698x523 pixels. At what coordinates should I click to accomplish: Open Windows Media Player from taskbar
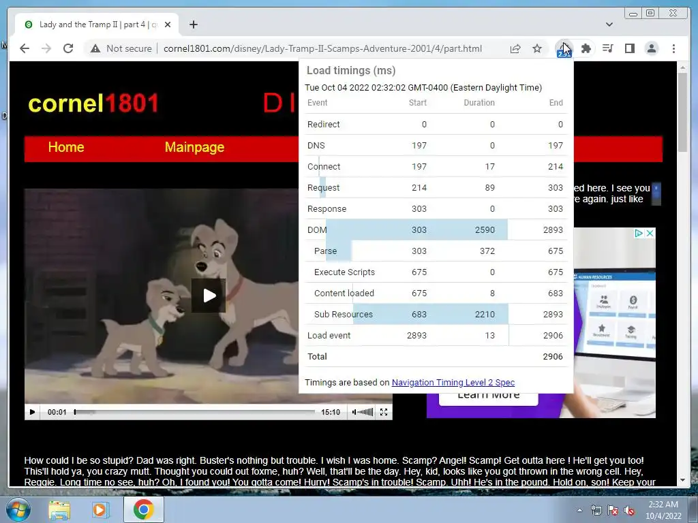[101, 509]
